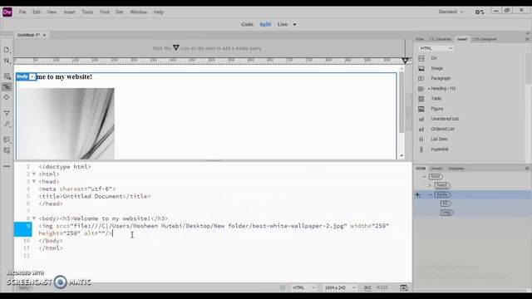
Task: Toggle the highlighted toolbar icon under Live View options
Action: tap(7, 86)
